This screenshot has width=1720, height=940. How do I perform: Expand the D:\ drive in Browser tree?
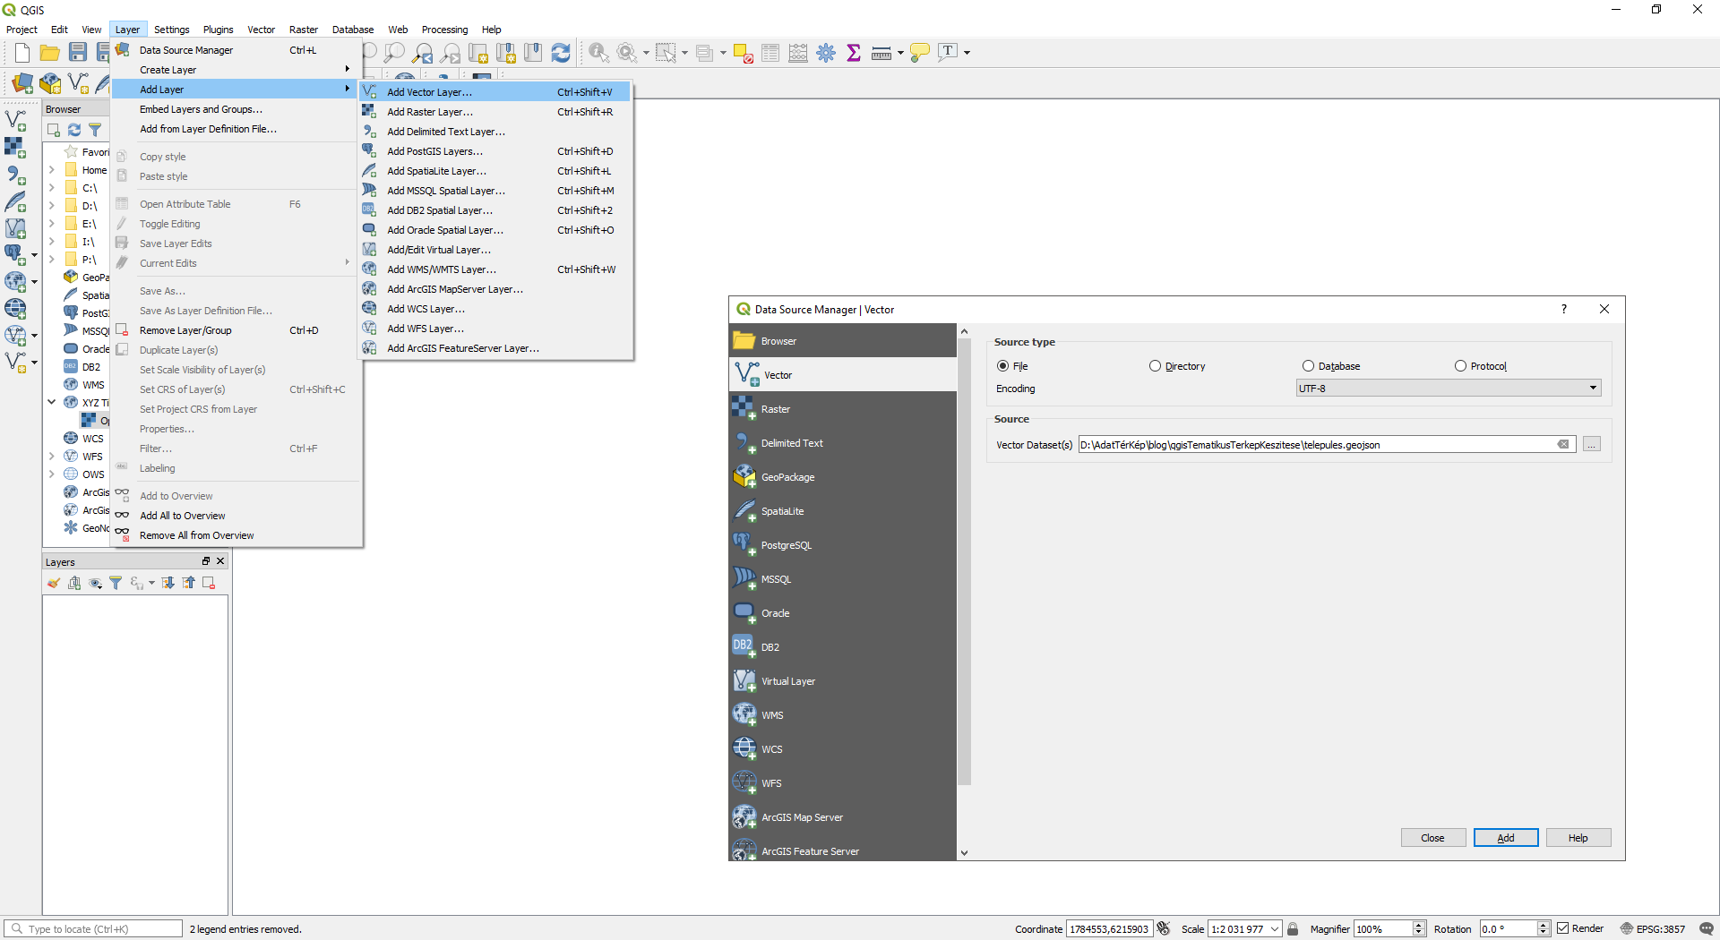(52, 205)
